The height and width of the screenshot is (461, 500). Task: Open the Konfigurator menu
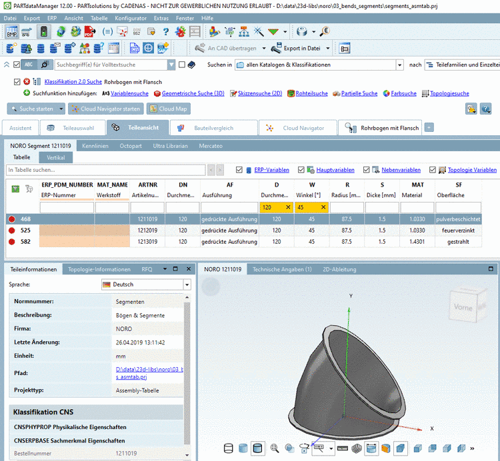(131, 18)
